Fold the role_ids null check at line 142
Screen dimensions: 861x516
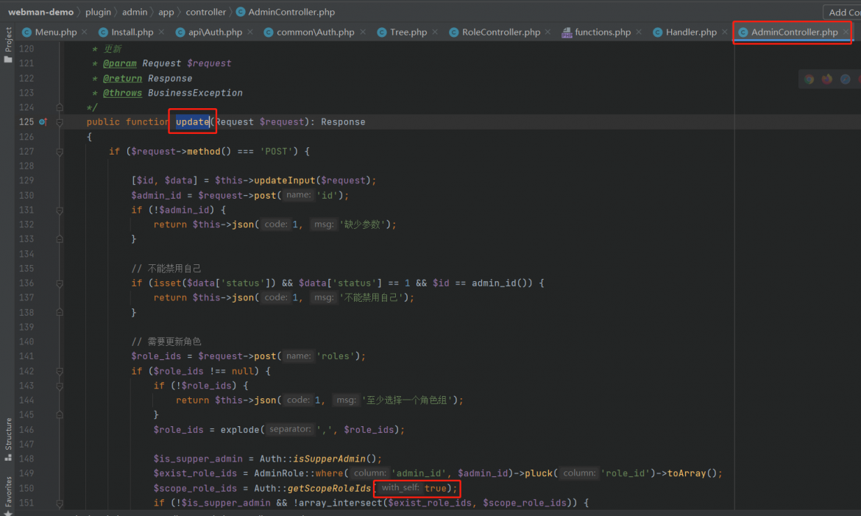(x=60, y=372)
